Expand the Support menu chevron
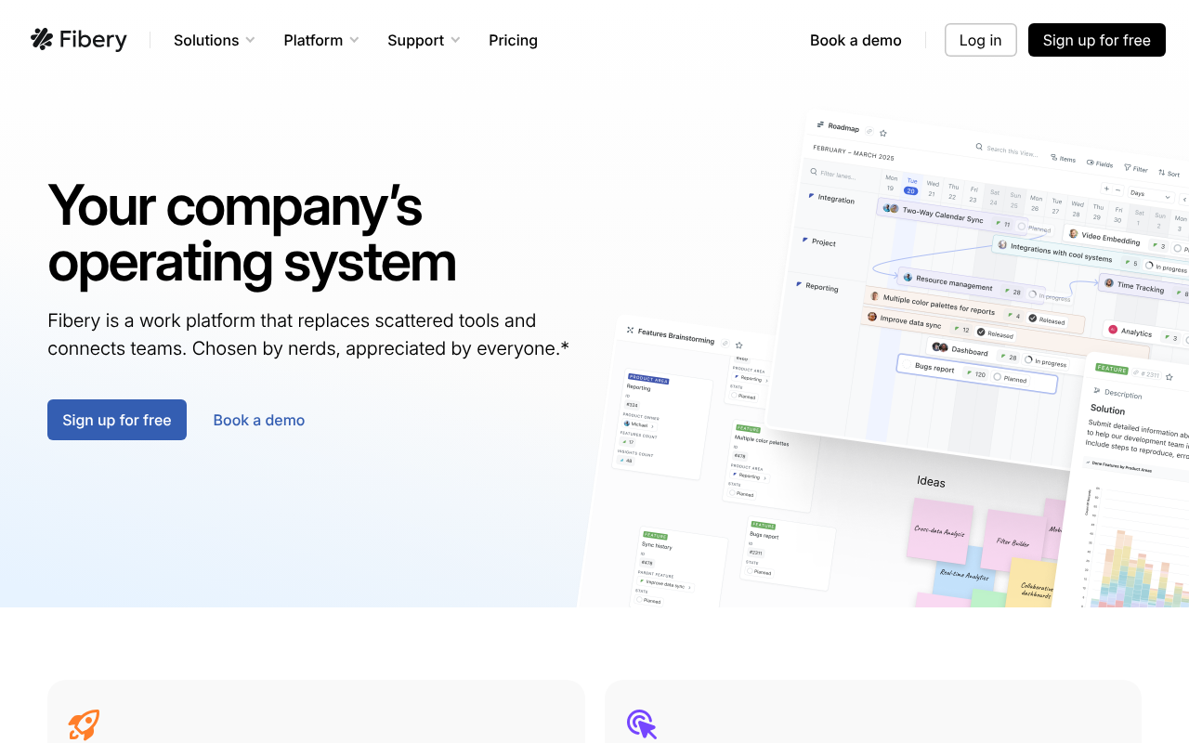 (x=455, y=40)
